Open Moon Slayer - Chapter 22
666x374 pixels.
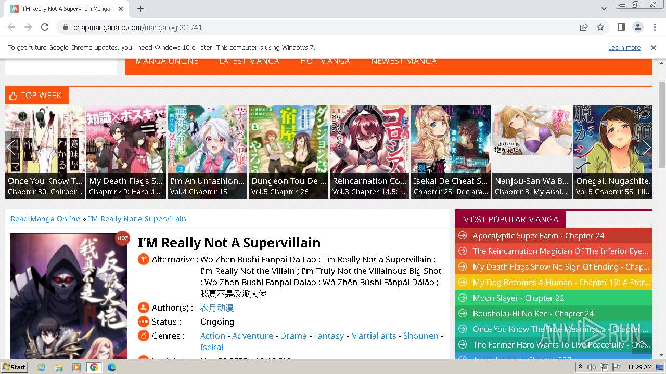(x=518, y=298)
